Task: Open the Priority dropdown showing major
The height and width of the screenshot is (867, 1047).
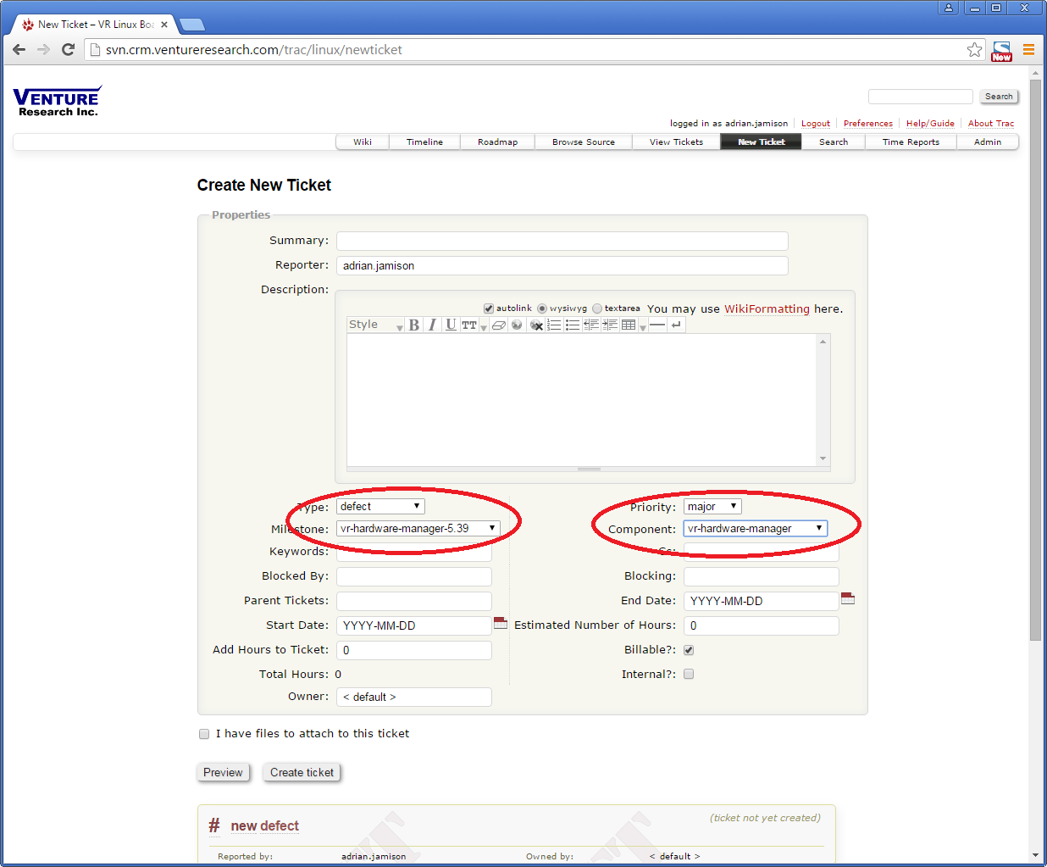Action: tap(712, 506)
